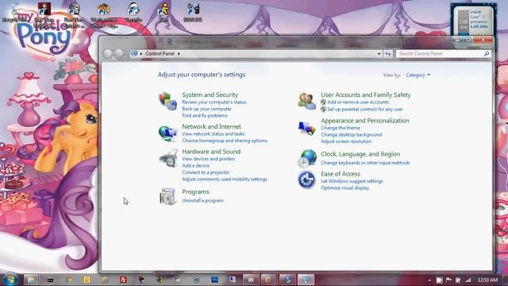This screenshot has height=286, width=508.
Task: Click Adjust commonly used mobility settings
Action: click(225, 180)
